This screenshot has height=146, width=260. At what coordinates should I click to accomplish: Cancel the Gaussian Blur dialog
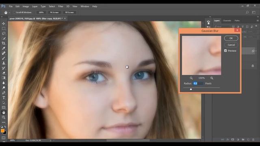coord(231,45)
